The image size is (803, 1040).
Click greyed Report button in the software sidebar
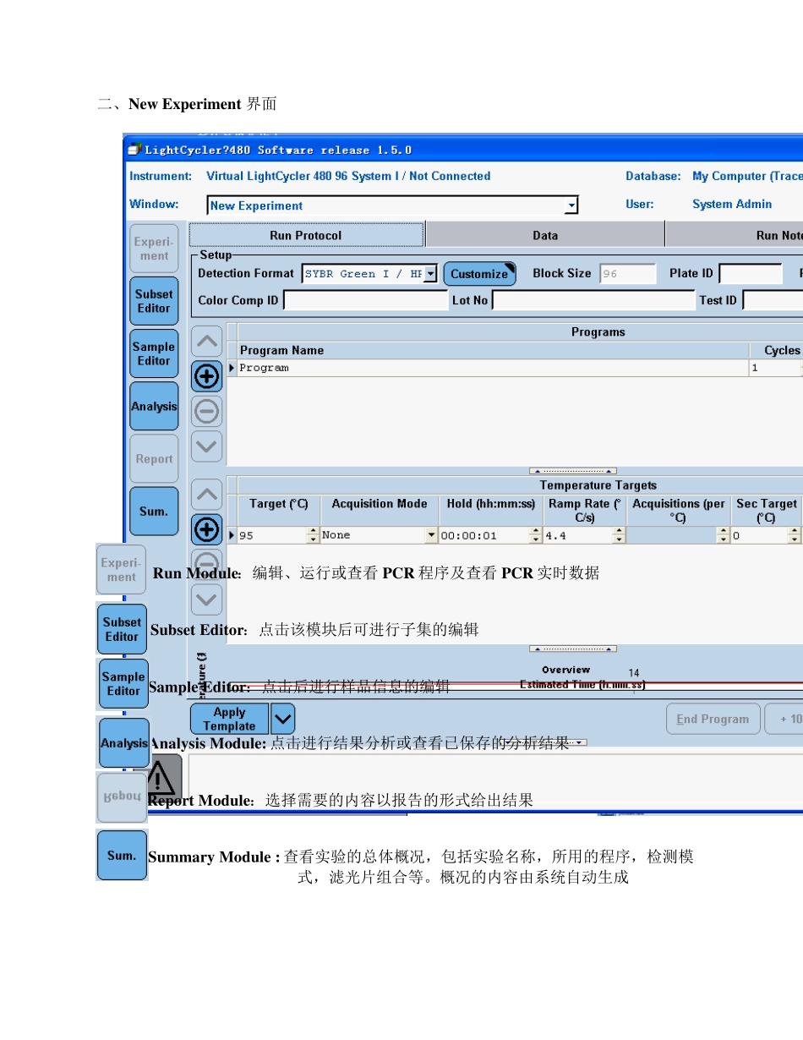tap(154, 459)
